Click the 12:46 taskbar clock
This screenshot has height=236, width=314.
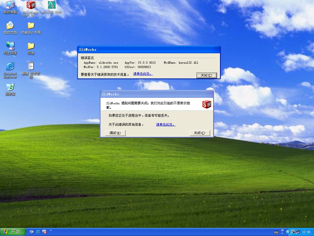pyautogui.click(x=306, y=232)
